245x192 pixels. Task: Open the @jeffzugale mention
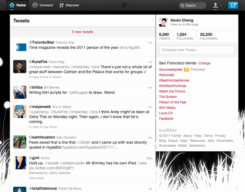coord(78,93)
